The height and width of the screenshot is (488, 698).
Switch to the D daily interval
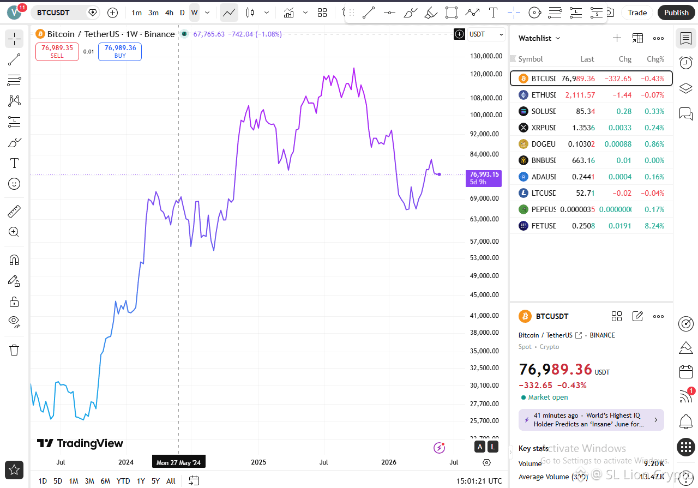click(182, 13)
